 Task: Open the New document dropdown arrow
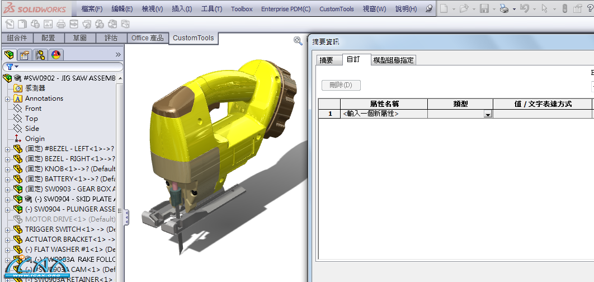coord(454,9)
